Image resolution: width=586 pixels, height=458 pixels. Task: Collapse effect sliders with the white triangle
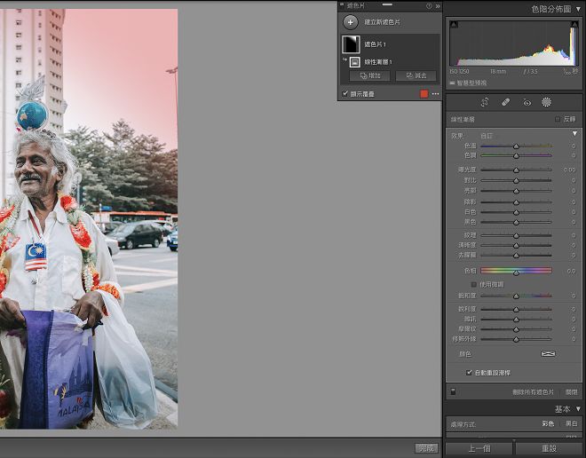coord(574,134)
